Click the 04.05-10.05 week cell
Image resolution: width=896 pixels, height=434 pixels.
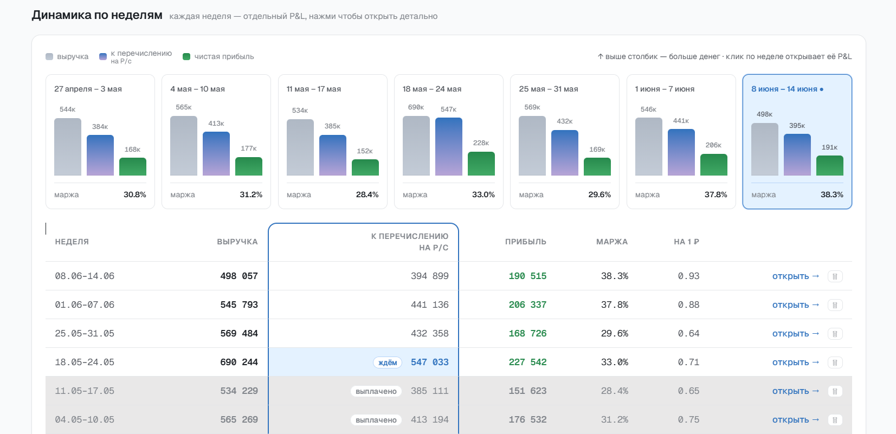click(85, 420)
